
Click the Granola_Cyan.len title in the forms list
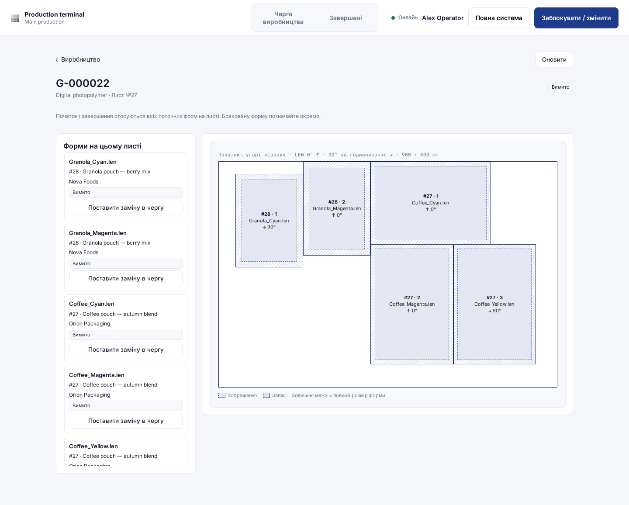click(x=93, y=162)
